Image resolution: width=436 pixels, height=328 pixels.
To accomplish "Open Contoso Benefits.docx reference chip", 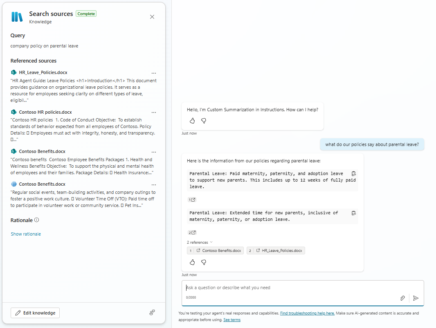I will [x=215, y=250].
